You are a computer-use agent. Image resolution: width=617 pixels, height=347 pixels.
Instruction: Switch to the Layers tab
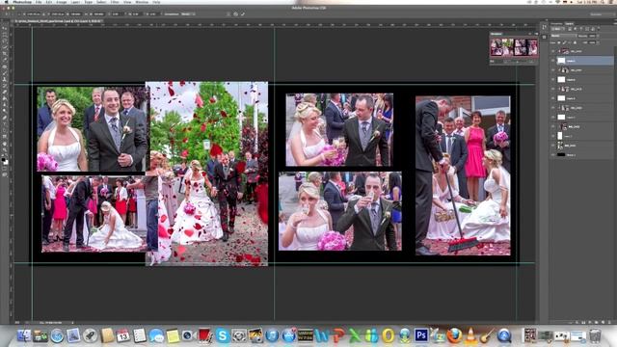click(x=569, y=23)
